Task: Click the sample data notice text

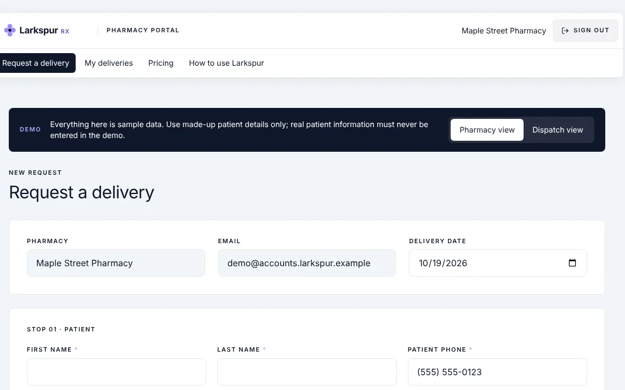Action: (238, 130)
